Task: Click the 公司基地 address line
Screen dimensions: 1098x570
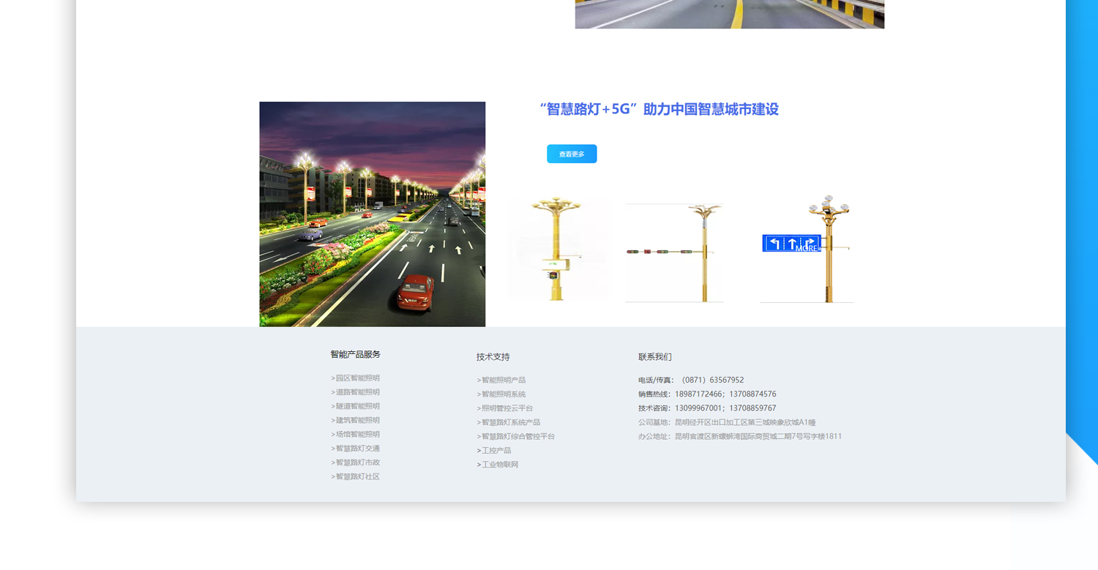Action: coord(727,422)
